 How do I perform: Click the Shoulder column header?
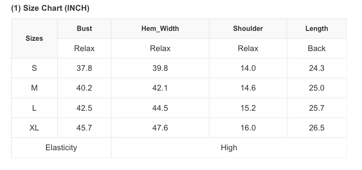(x=248, y=29)
